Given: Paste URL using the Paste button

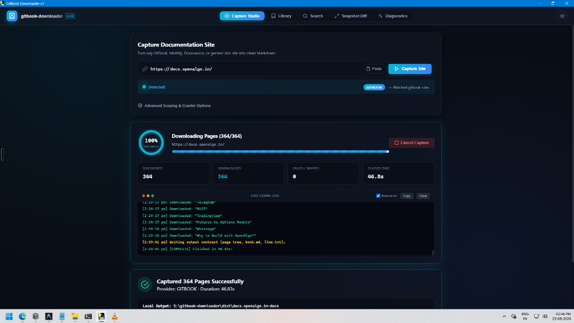Looking at the screenshot, I should point(374,69).
